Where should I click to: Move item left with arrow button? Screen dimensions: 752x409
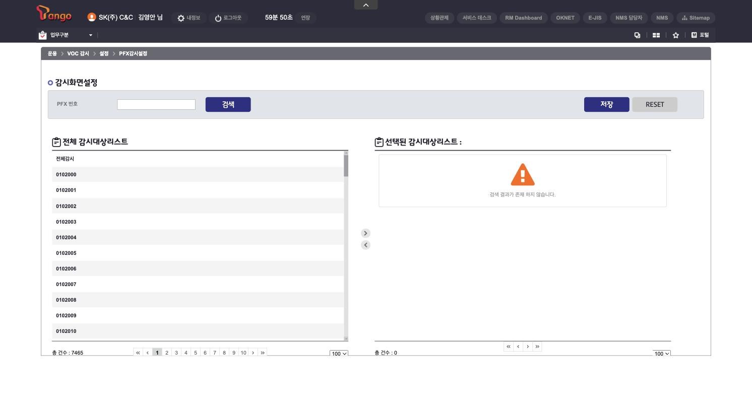point(366,245)
